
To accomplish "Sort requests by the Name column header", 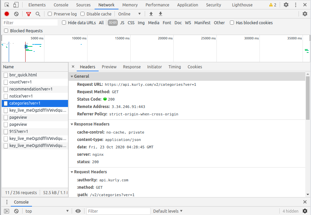I will (x=35, y=67).
